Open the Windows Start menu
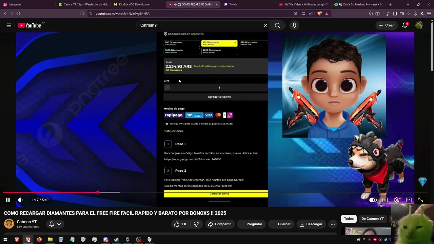 [5, 240]
